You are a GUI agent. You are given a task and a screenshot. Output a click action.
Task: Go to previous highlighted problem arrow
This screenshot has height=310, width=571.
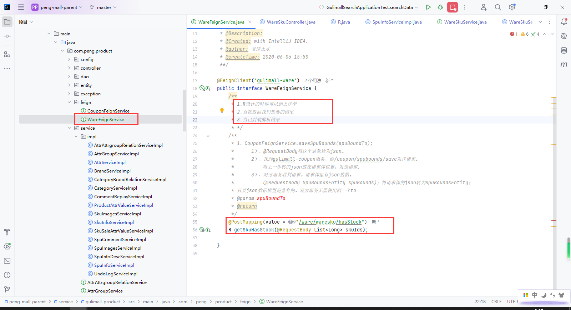coord(545,34)
